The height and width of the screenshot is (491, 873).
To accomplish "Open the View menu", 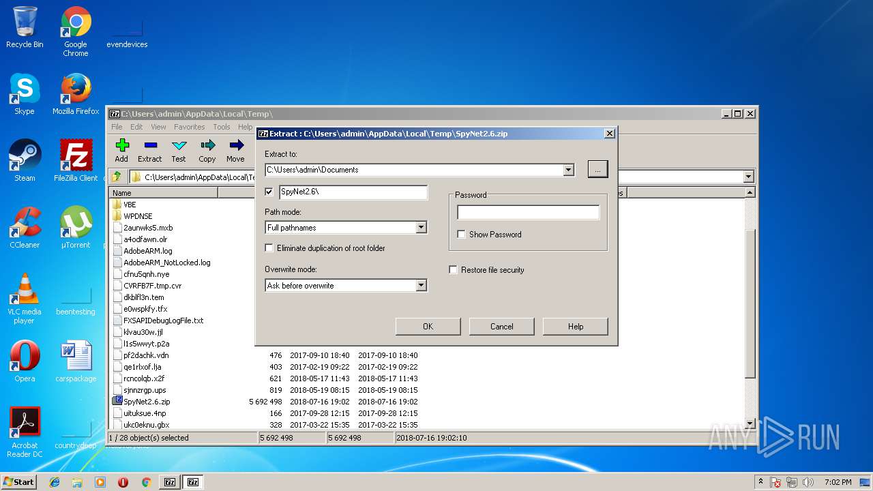I will tap(158, 127).
